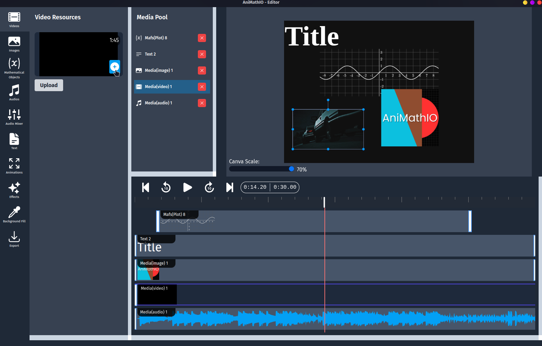Skip to the start of timeline
The width and height of the screenshot is (542, 346).
click(146, 187)
